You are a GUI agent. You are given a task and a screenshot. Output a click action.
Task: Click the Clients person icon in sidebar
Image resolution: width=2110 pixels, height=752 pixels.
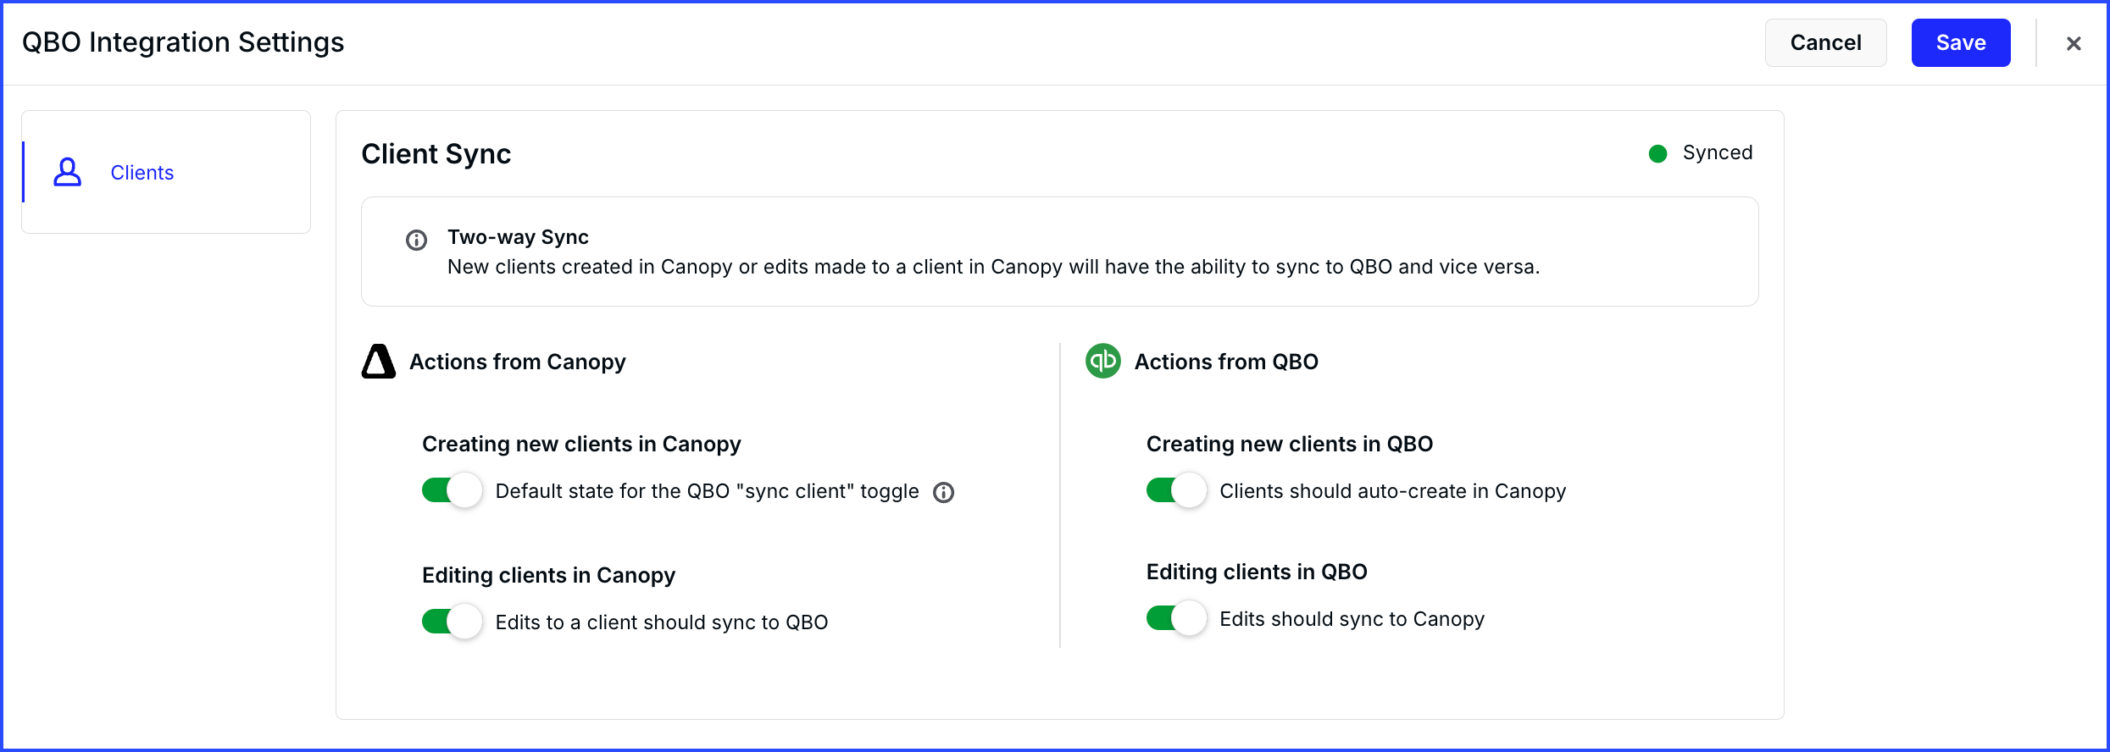[68, 172]
